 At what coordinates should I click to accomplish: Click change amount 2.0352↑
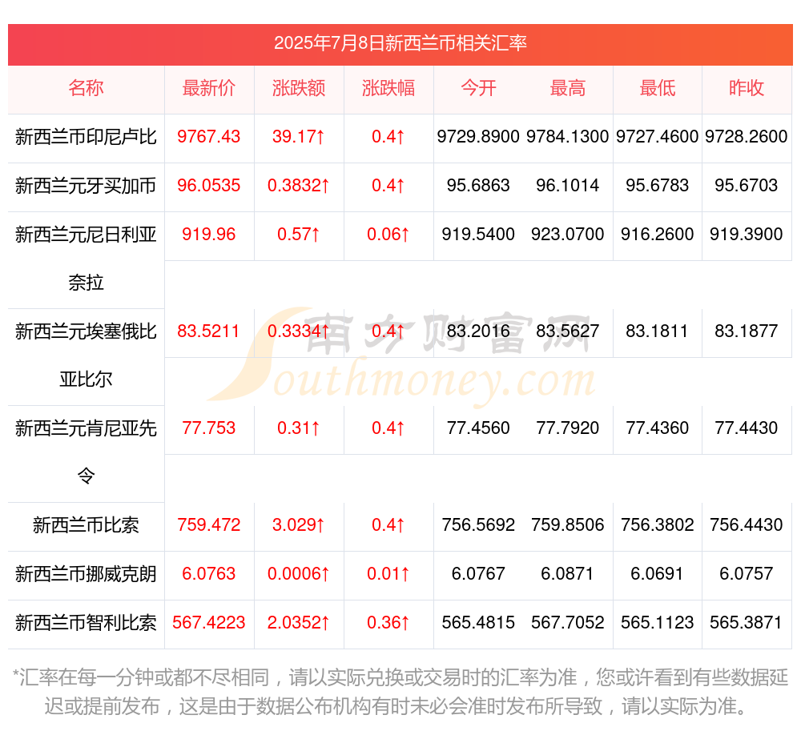[x=298, y=623]
